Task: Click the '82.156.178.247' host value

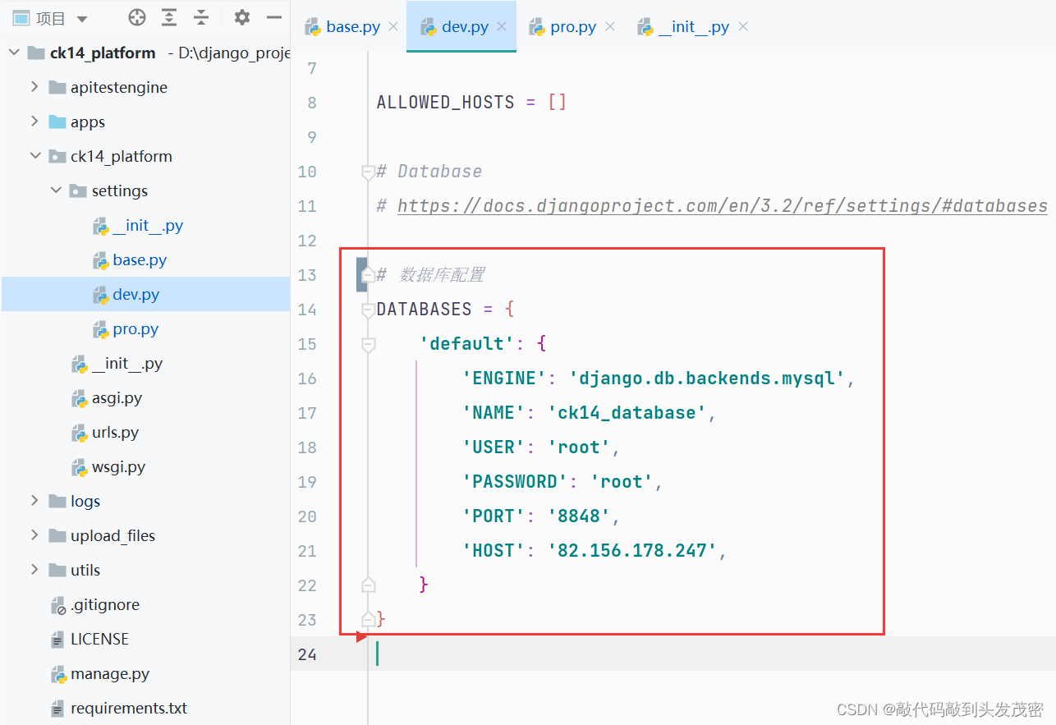Action: [632, 550]
